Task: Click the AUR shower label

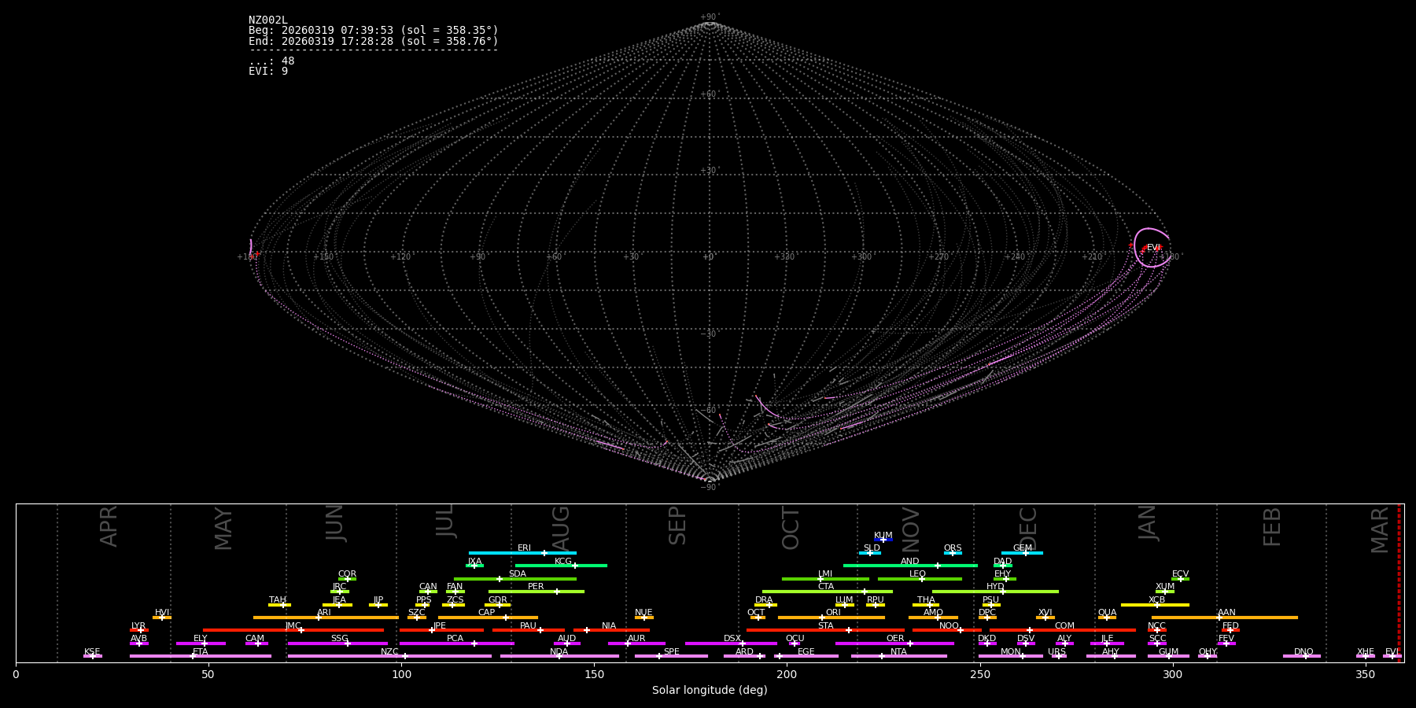Action: pyautogui.click(x=636, y=638)
